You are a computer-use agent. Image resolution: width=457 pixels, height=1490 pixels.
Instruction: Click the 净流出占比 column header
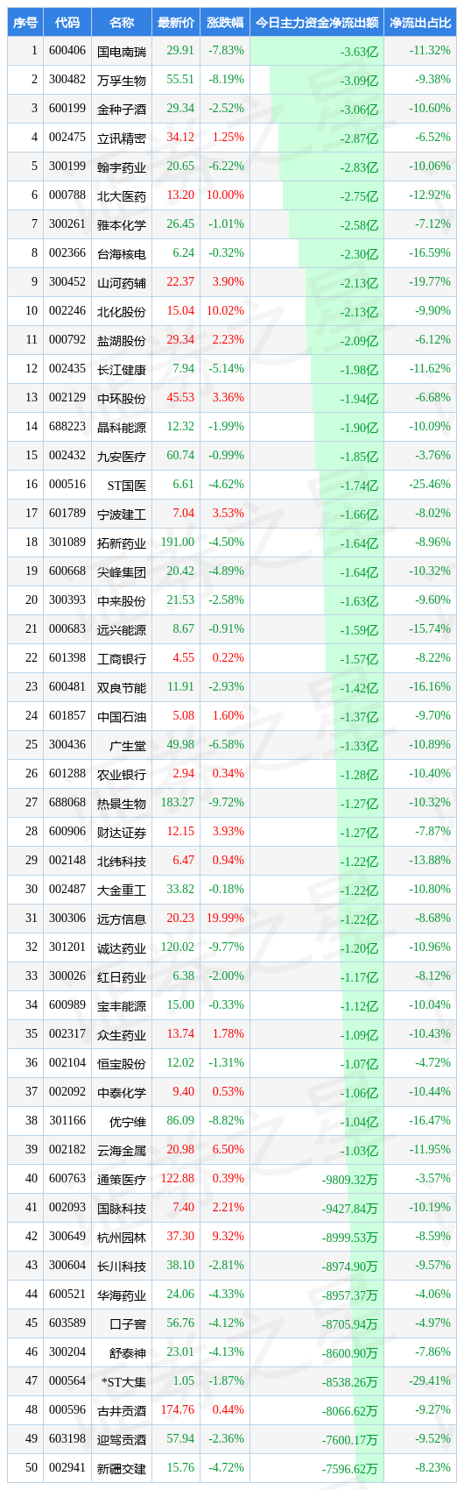pyautogui.click(x=420, y=22)
